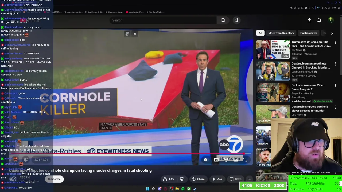Focus the YouTube Search field

[163, 20]
